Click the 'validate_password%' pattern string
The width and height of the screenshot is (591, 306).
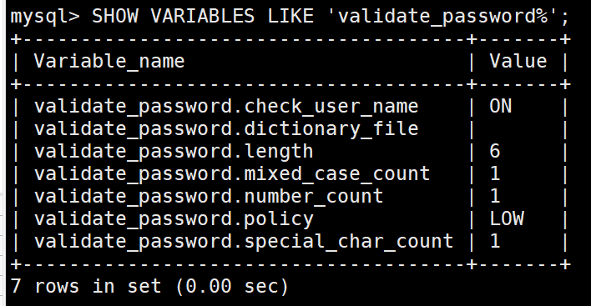[443, 17]
